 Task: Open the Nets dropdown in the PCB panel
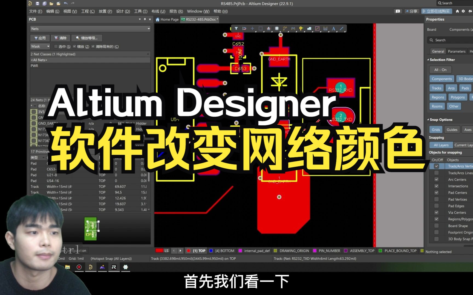pos(90,29)
